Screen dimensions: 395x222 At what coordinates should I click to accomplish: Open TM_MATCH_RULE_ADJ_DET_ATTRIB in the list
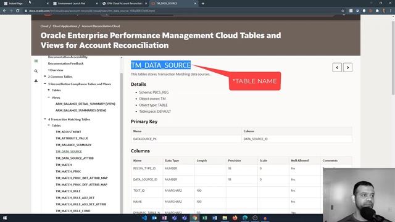point(81,204)
